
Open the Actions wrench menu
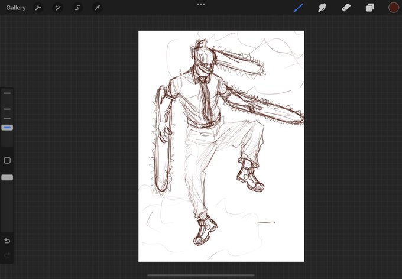coord(38,8)
